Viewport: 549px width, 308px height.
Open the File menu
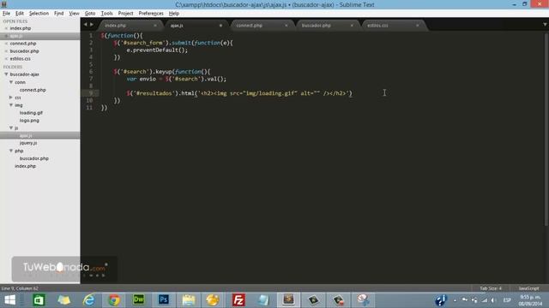pos(6,14)
